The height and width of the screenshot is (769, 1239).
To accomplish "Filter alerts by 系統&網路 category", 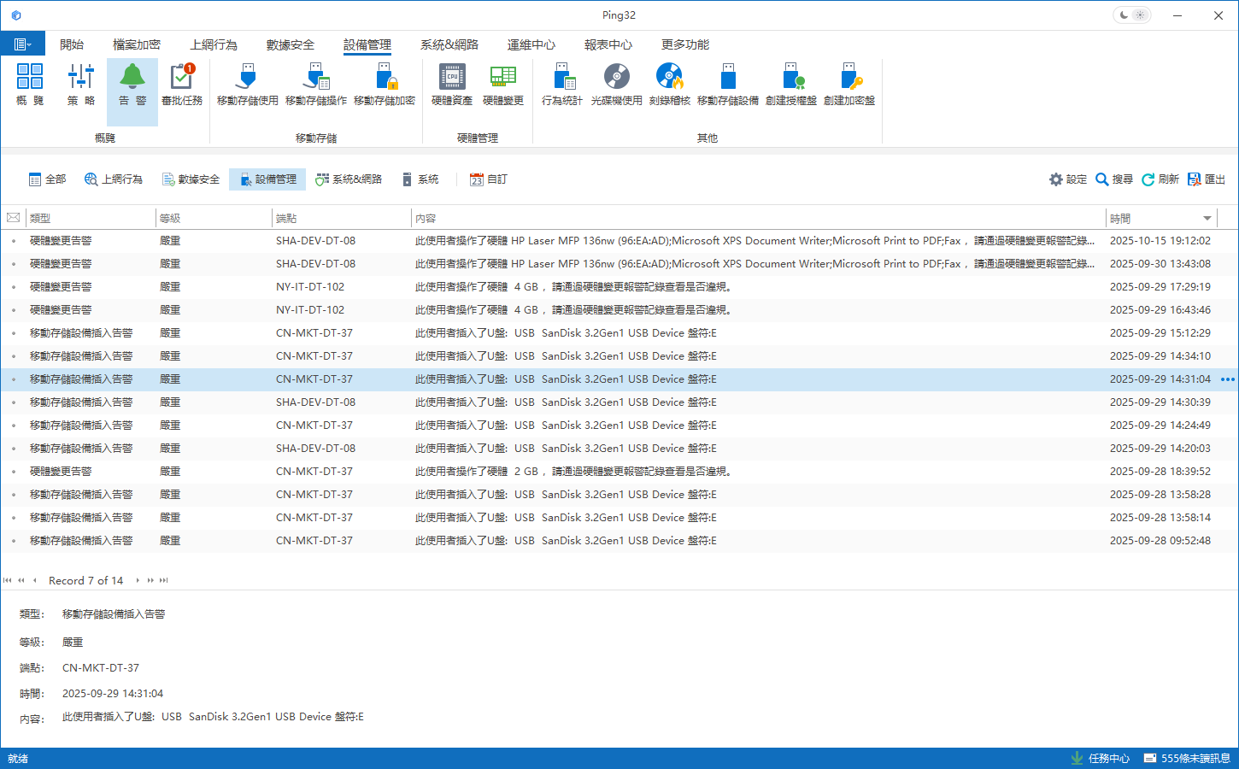I will 349,179.
